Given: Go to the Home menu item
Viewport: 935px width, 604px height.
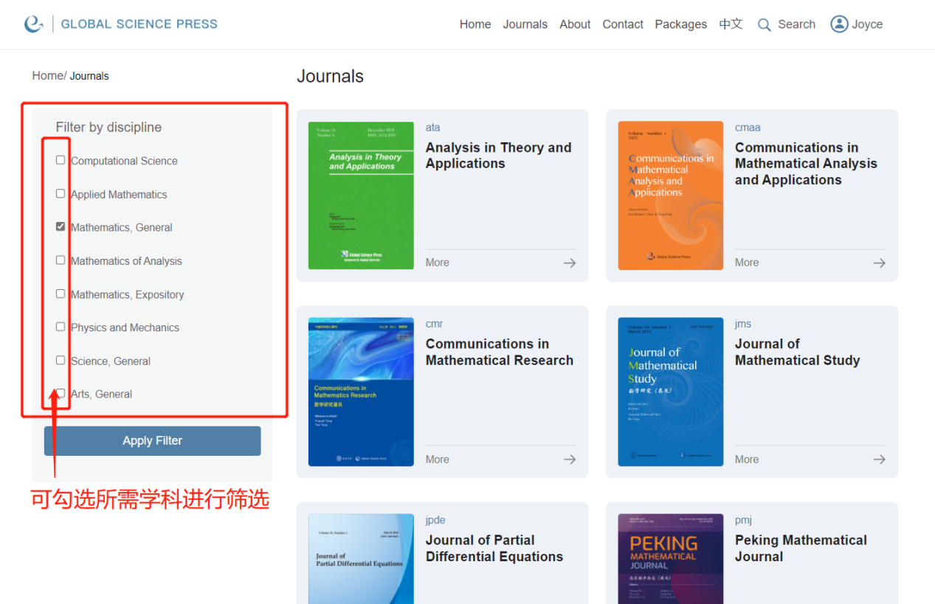Looking at the screenshot, I should (x=475, y=24).
